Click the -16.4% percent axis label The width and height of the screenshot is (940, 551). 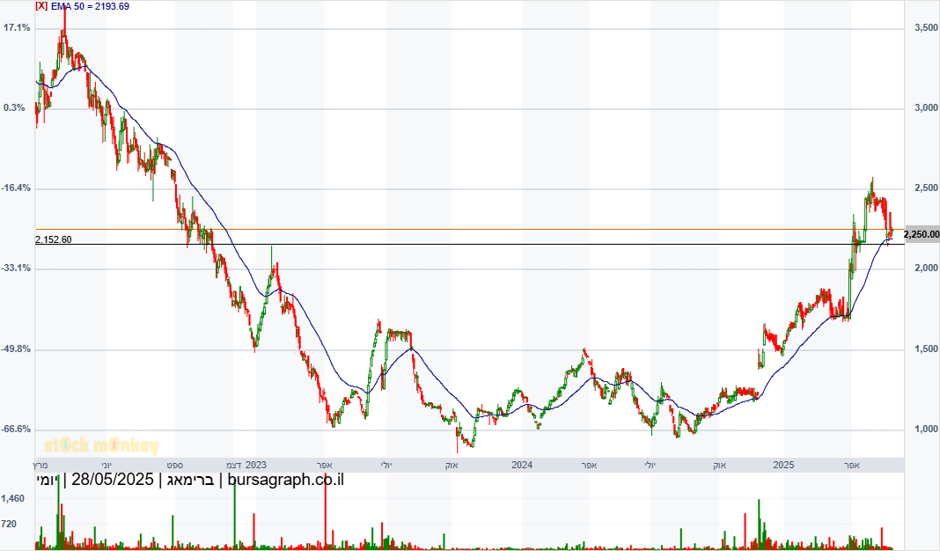coord(16,188)
